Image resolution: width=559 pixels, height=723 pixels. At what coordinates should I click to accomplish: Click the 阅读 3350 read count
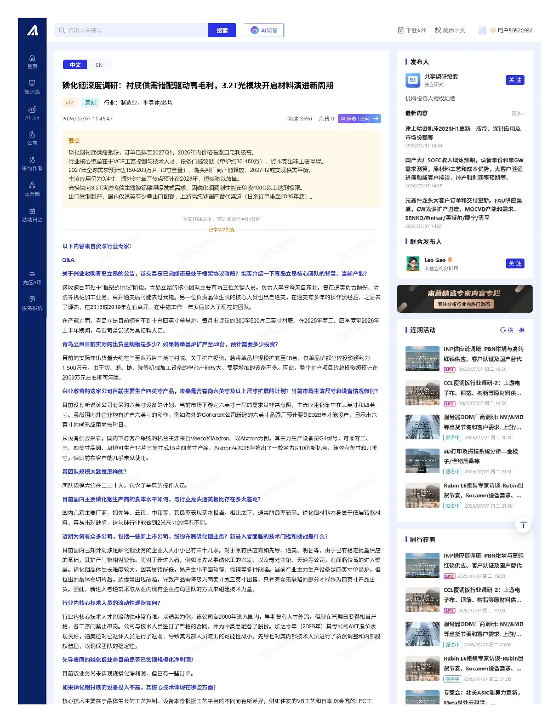pyautogui.click(x=299, y=118)
